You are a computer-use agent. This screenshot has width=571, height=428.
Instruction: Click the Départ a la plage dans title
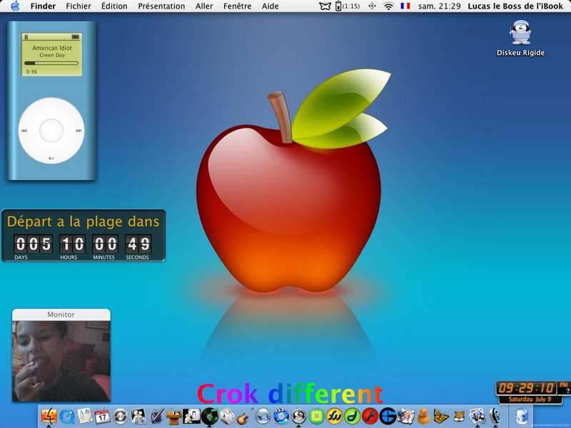[x=84, y=221]
